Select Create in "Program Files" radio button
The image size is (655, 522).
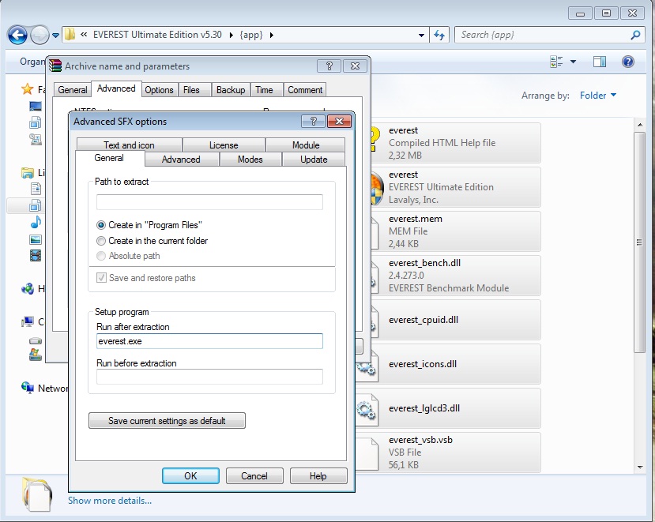(101, 225)
